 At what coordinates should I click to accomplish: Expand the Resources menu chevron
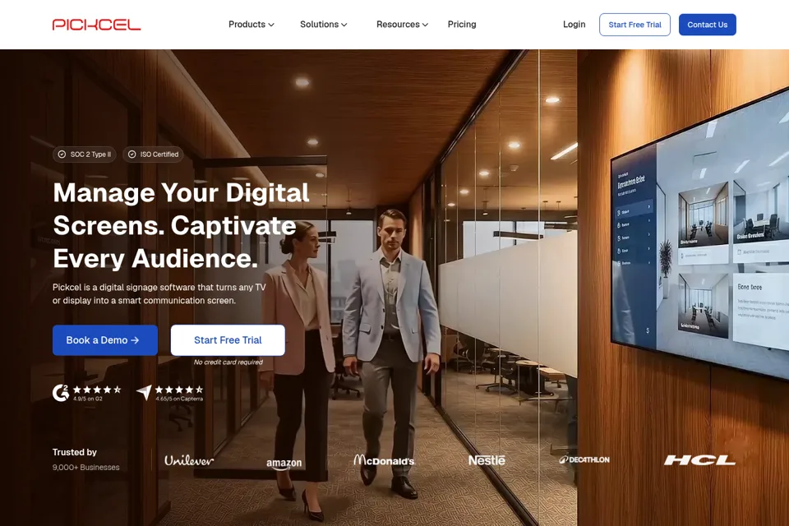(x=425, y=25)
